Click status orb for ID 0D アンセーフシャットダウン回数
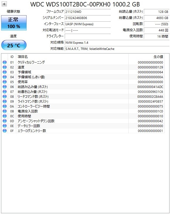The width and height of the screenshot is (170, 214). (5, 121)
